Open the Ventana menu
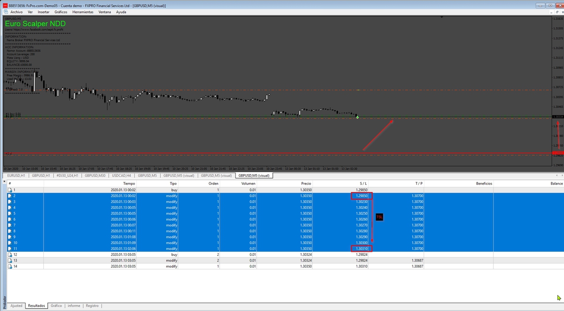The height and width of the screenshot is (311, 564). coord(105,12)
